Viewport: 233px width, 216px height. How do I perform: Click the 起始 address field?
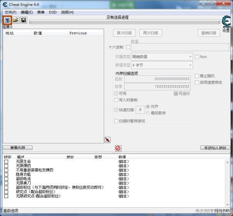coord(158,79)
